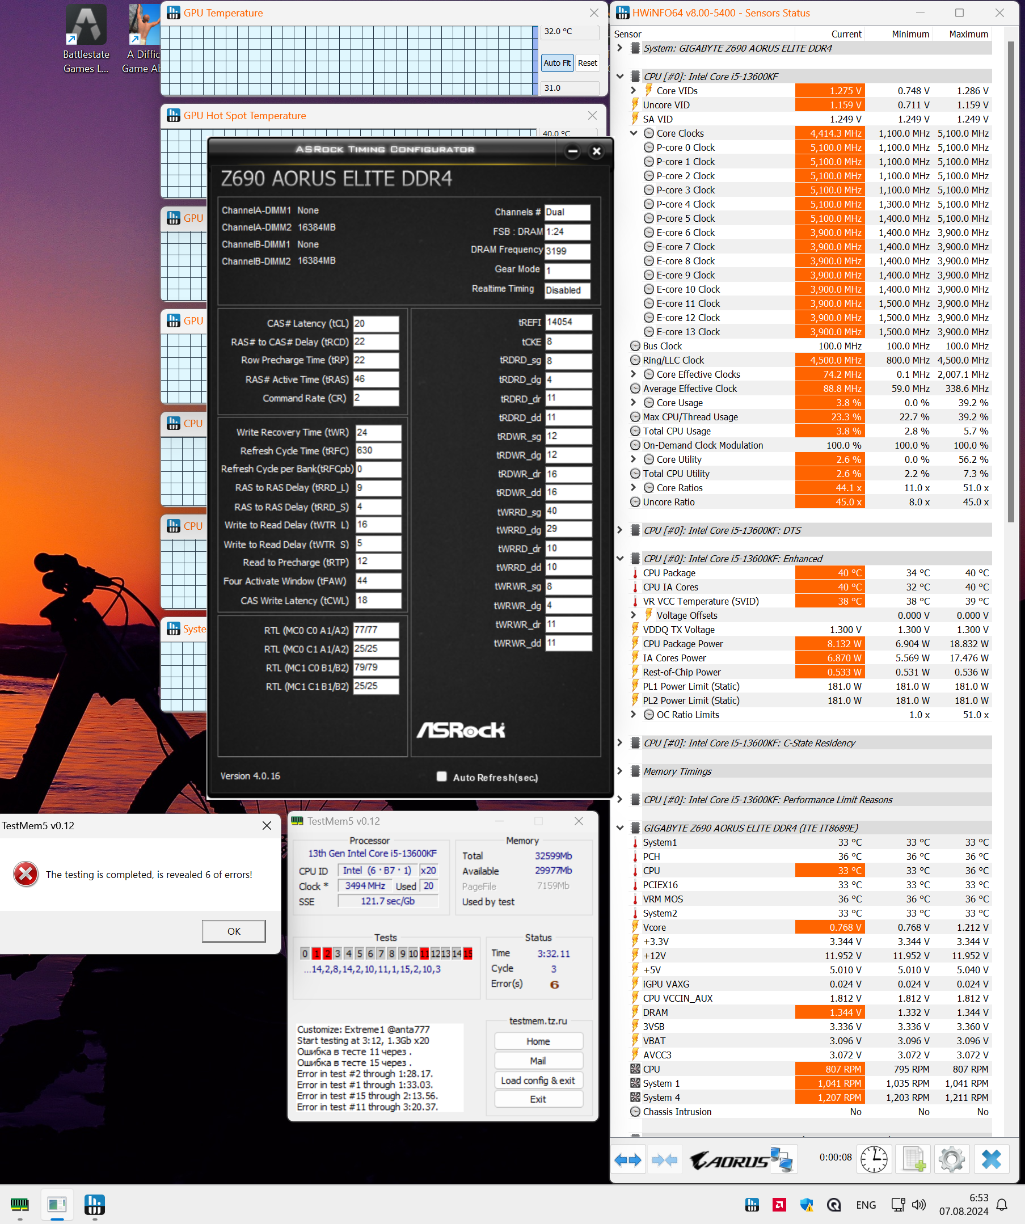Click HWiNFO logging sheet icon
The image size is (1025, 1224).
[913, 1160]
